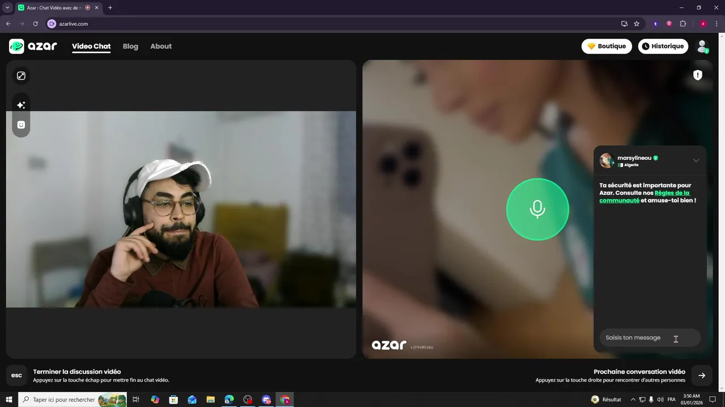Open the purple 't' extension
The image size is (725, 407).
[655, 24]
